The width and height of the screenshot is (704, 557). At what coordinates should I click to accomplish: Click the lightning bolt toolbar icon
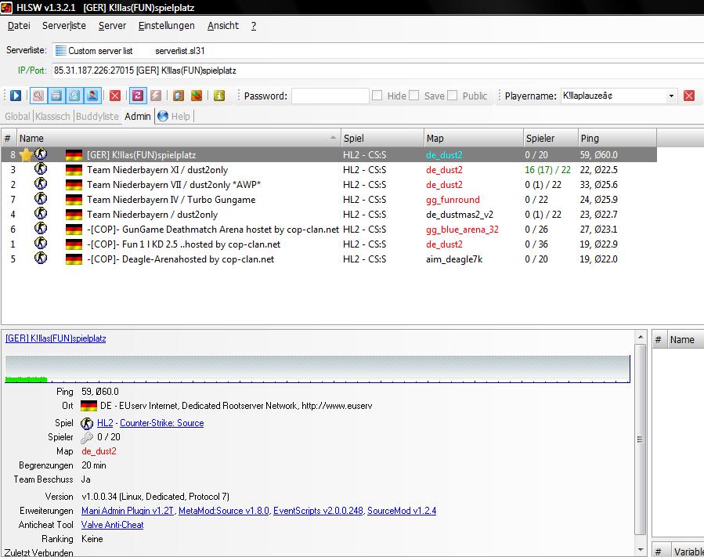point(157,96)
